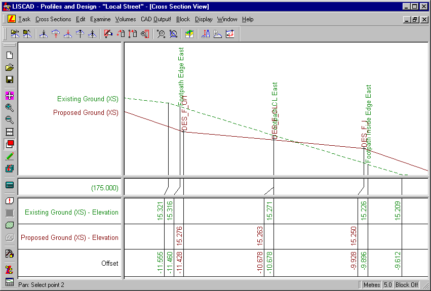Click the Block Off status indicator
431x291 pixels.
pyautogui.click(x=407, y=285)
